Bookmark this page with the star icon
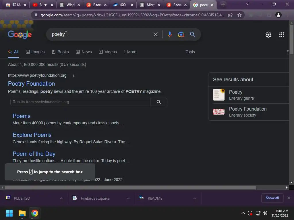Screen dimensions: 294x220 pos(239,15)
